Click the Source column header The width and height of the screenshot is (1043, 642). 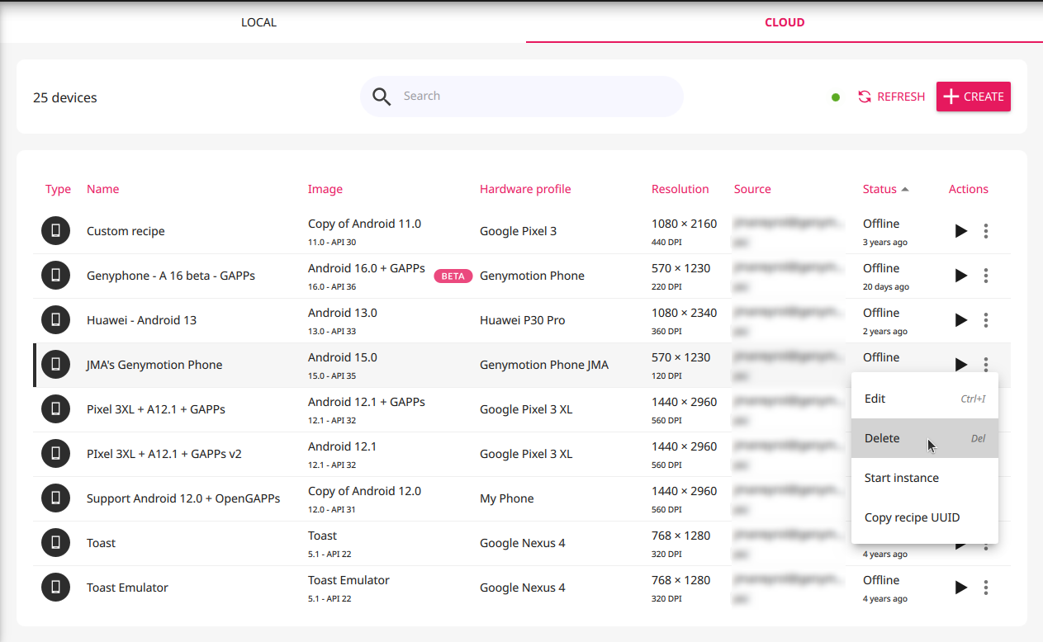tap(752, 189)
